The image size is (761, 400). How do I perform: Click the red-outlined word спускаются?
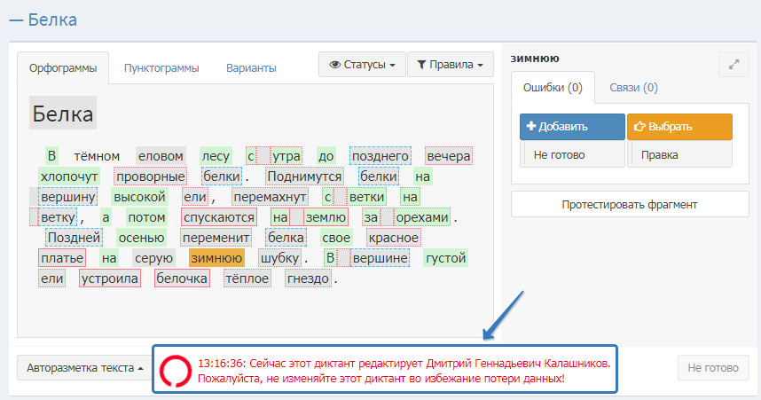(219, 217)
